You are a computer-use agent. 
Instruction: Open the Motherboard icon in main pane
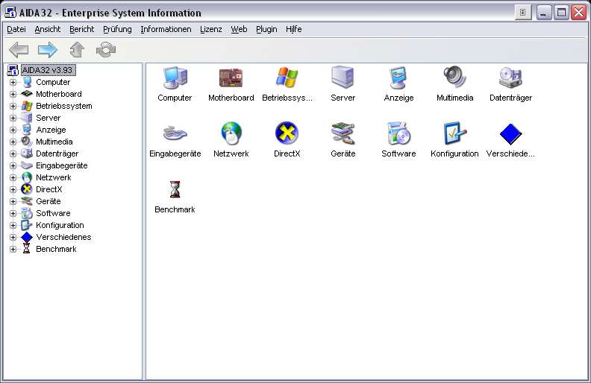[x=231, y=77]
